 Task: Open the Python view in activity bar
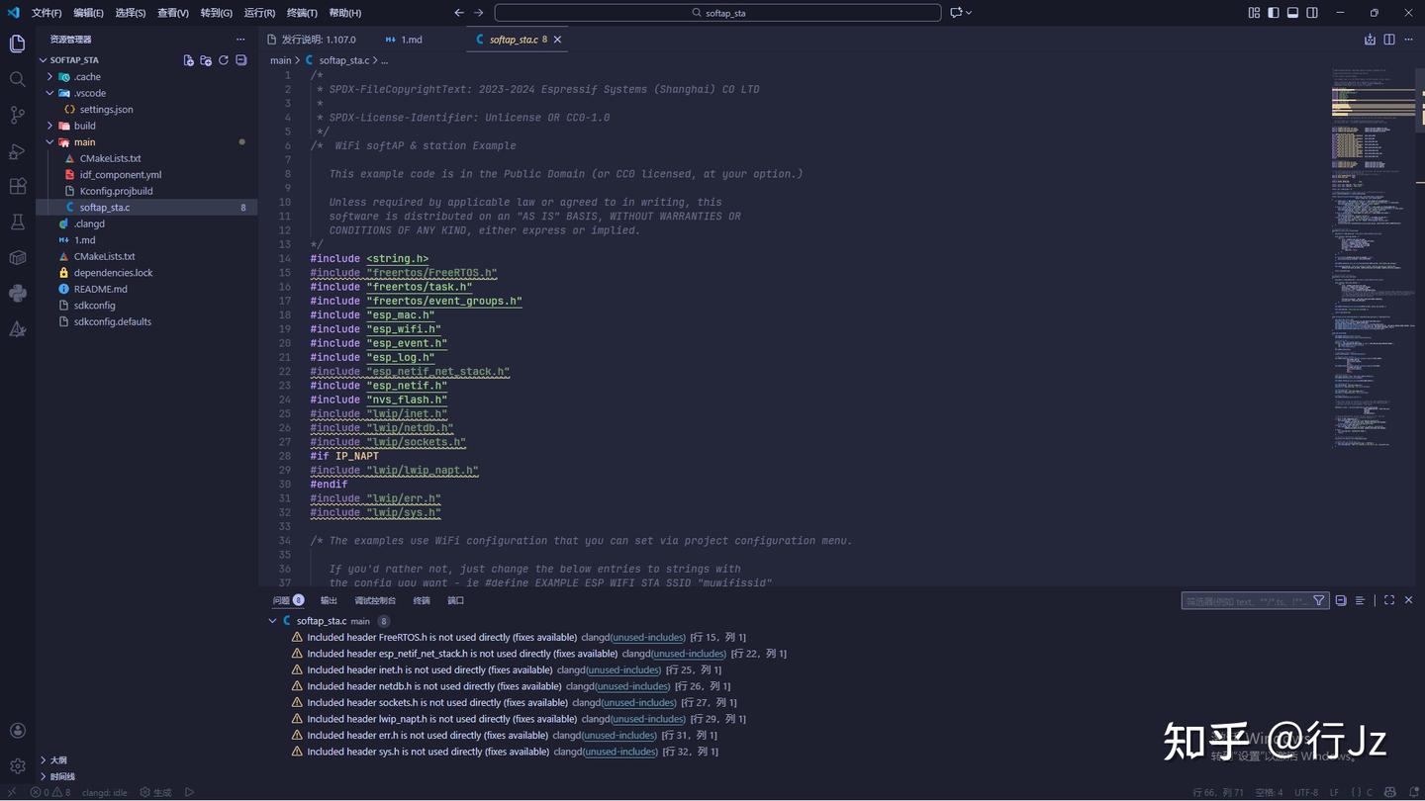pos(17,293)
